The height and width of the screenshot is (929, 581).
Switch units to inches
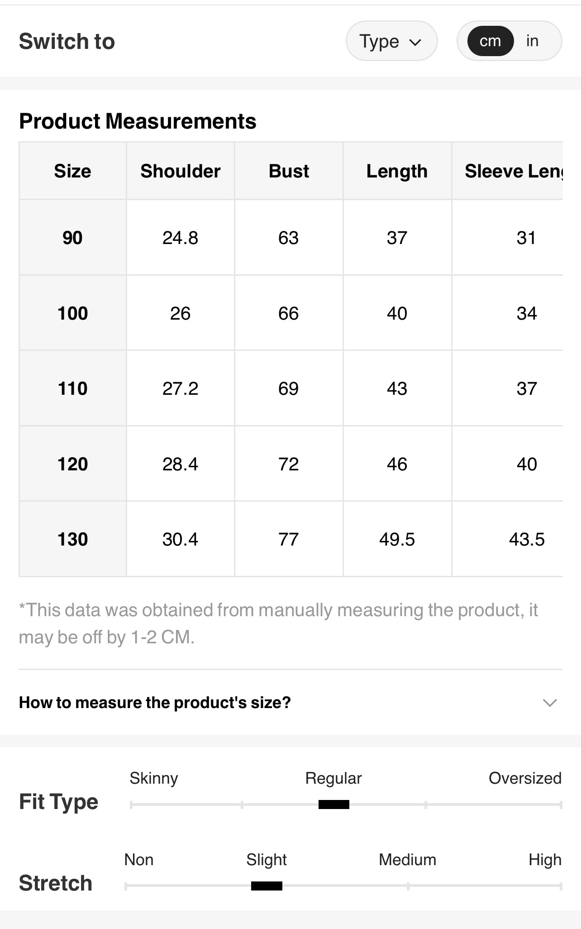tap(532, 41)
